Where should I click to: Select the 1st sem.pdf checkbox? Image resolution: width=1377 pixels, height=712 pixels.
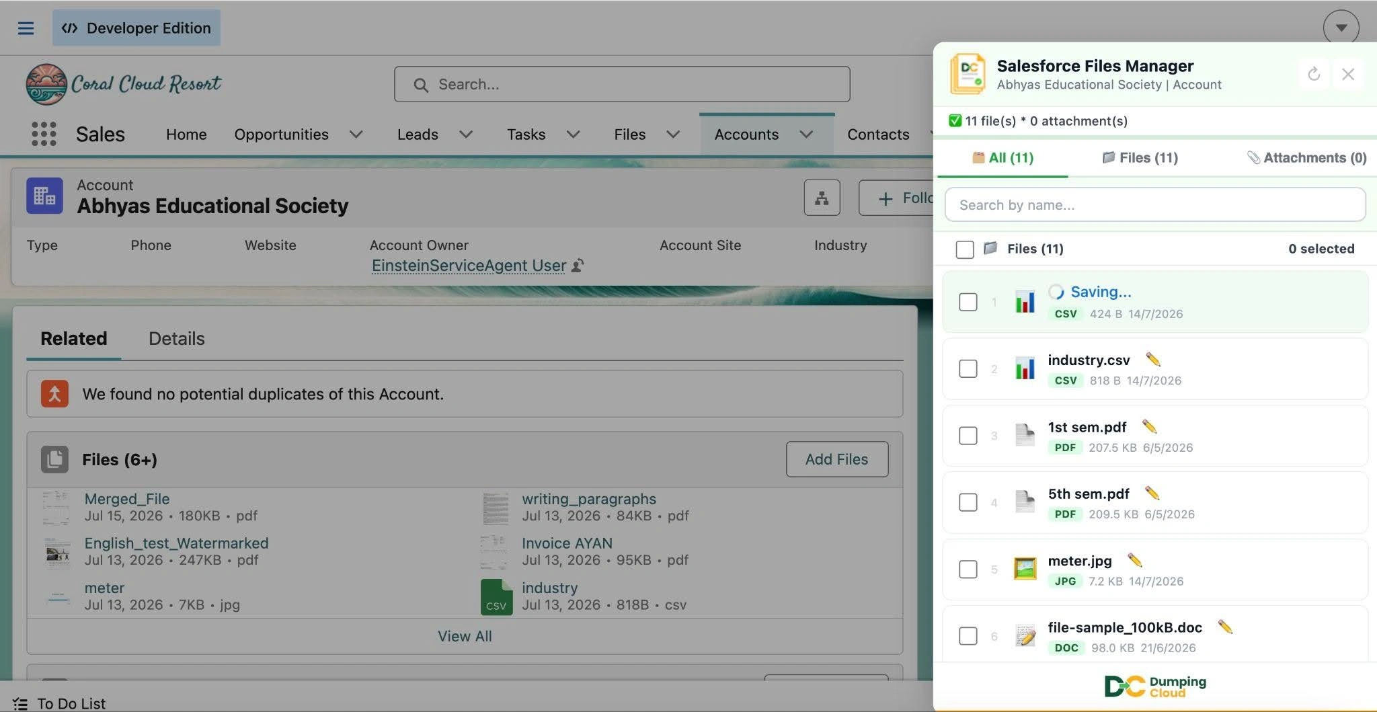pyautogui.click(x=968, y=435)
